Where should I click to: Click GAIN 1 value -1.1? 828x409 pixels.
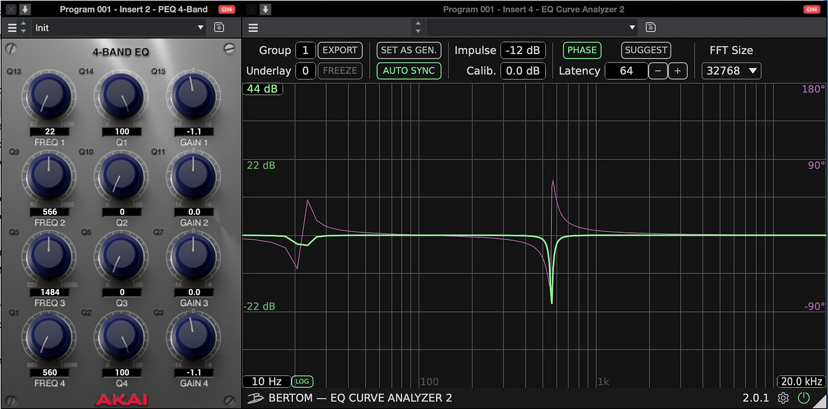194,131
